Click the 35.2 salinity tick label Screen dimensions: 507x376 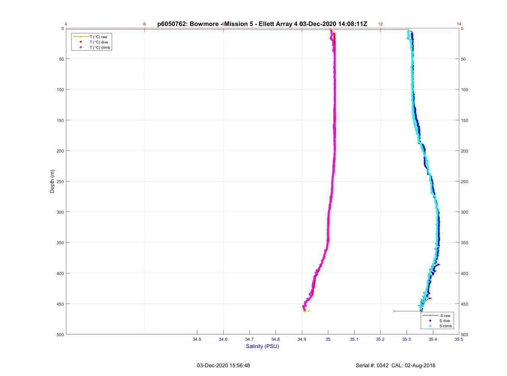380,339
